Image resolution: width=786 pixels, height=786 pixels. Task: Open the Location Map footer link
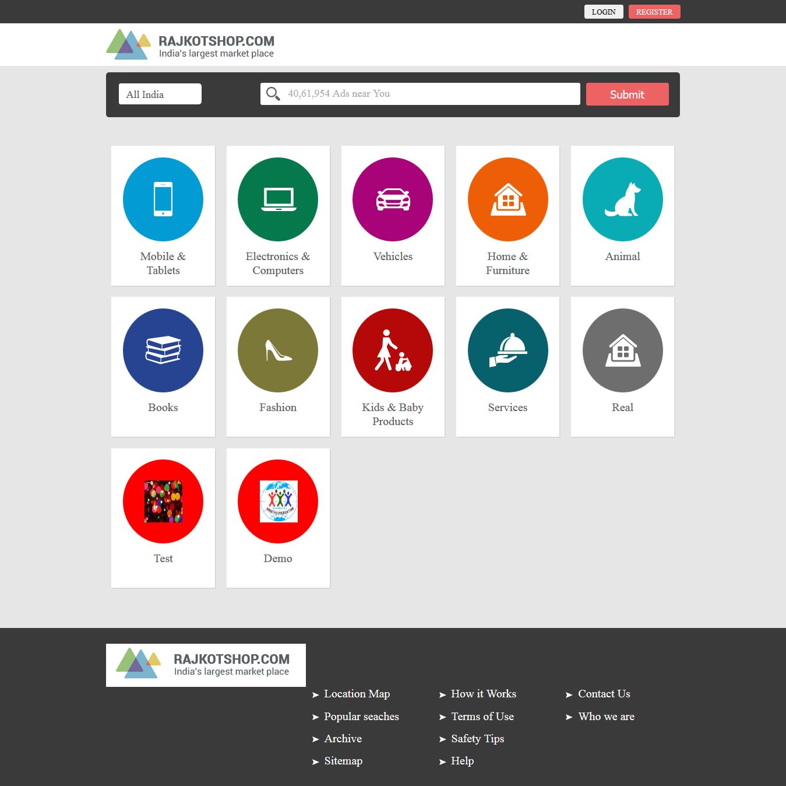click(357, 694)
